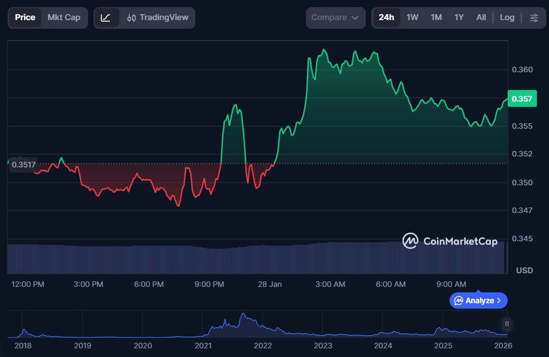
Task: Toggle the Log scale option
Action: coord(507,17)
